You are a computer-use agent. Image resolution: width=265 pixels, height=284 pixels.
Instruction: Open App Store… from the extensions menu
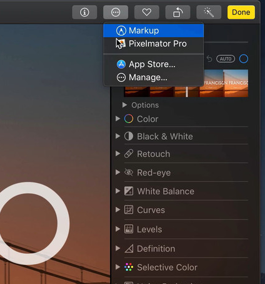point(153,64)
